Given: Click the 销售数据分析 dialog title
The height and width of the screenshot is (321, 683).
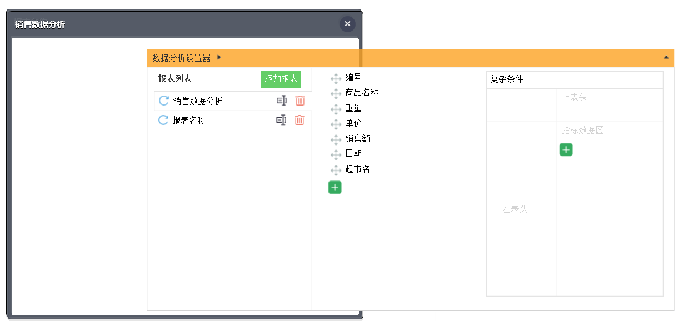Looking at the screenshot, I should 40,24.
